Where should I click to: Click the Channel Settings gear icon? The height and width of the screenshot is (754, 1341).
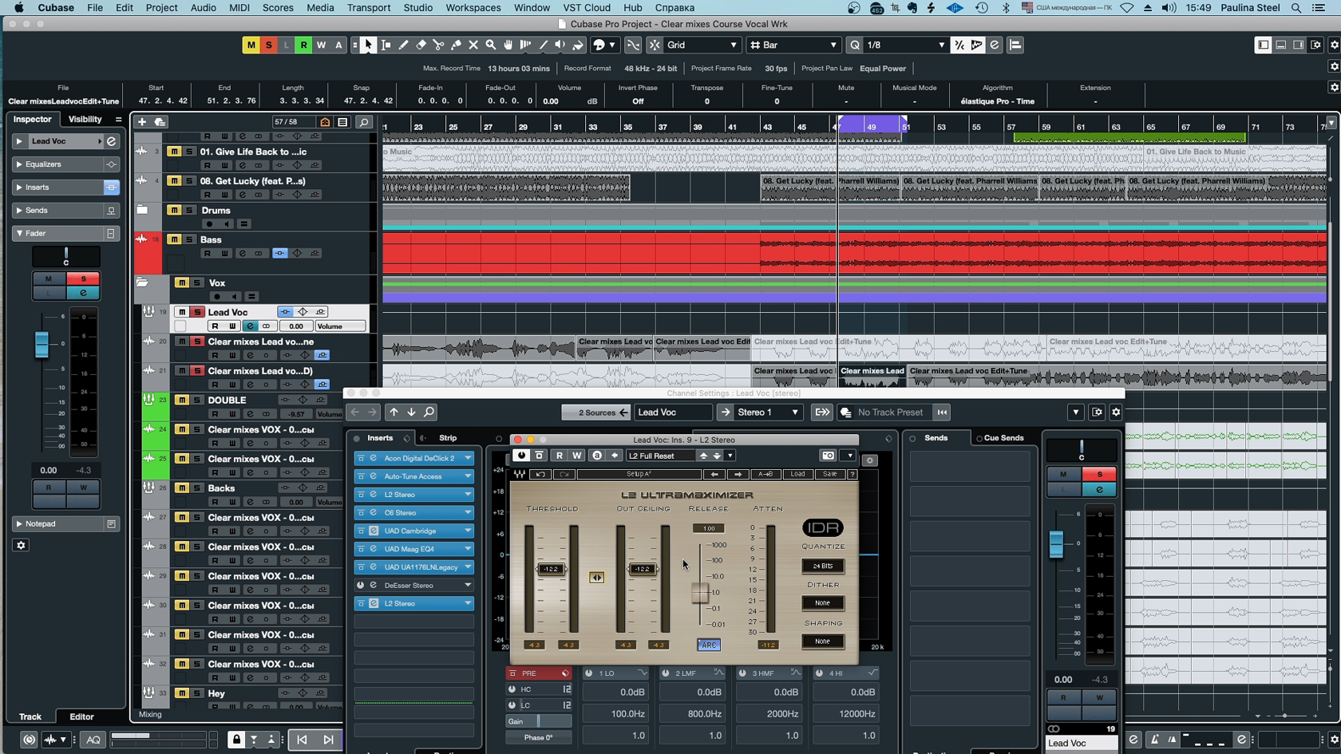point(1116,413)
